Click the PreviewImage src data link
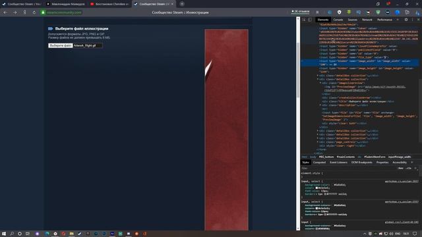 [365, 88]
